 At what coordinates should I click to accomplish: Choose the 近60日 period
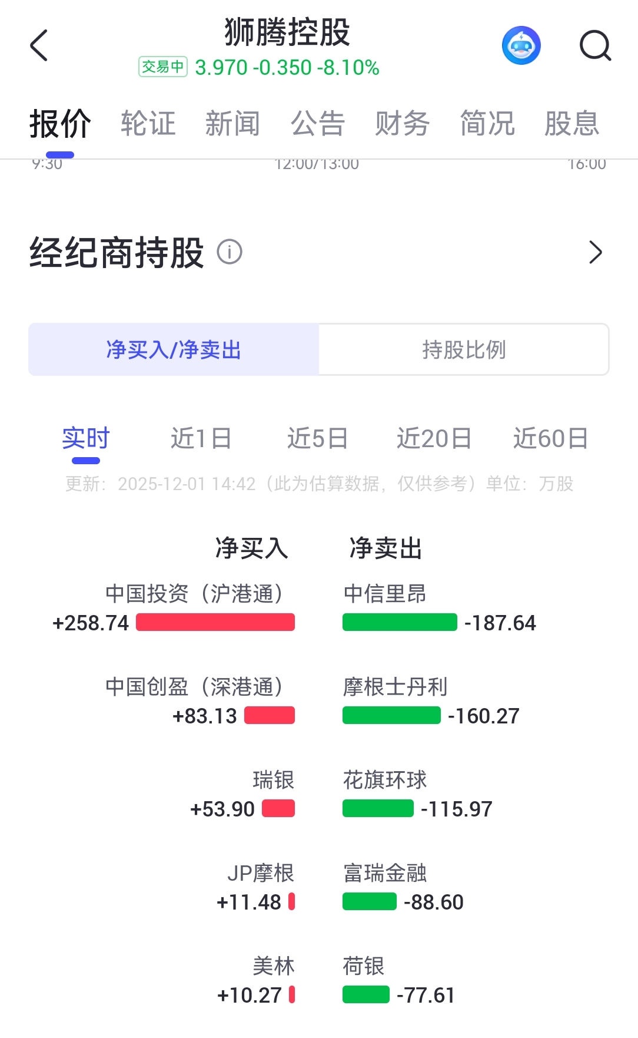pos(550,439)
